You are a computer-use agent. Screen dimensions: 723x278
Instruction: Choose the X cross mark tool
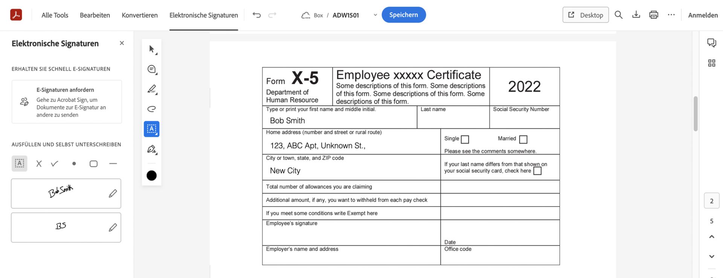pos(39,163)
